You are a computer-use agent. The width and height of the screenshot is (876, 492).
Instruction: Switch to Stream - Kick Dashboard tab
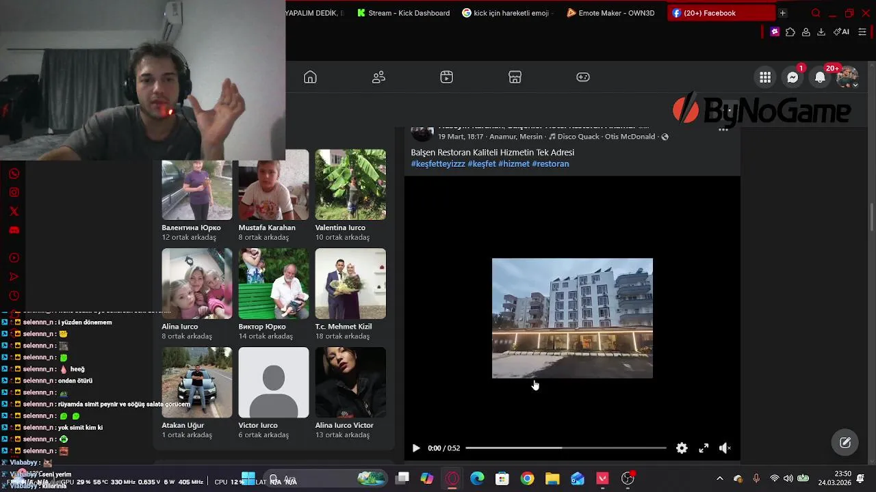[403, 13]
